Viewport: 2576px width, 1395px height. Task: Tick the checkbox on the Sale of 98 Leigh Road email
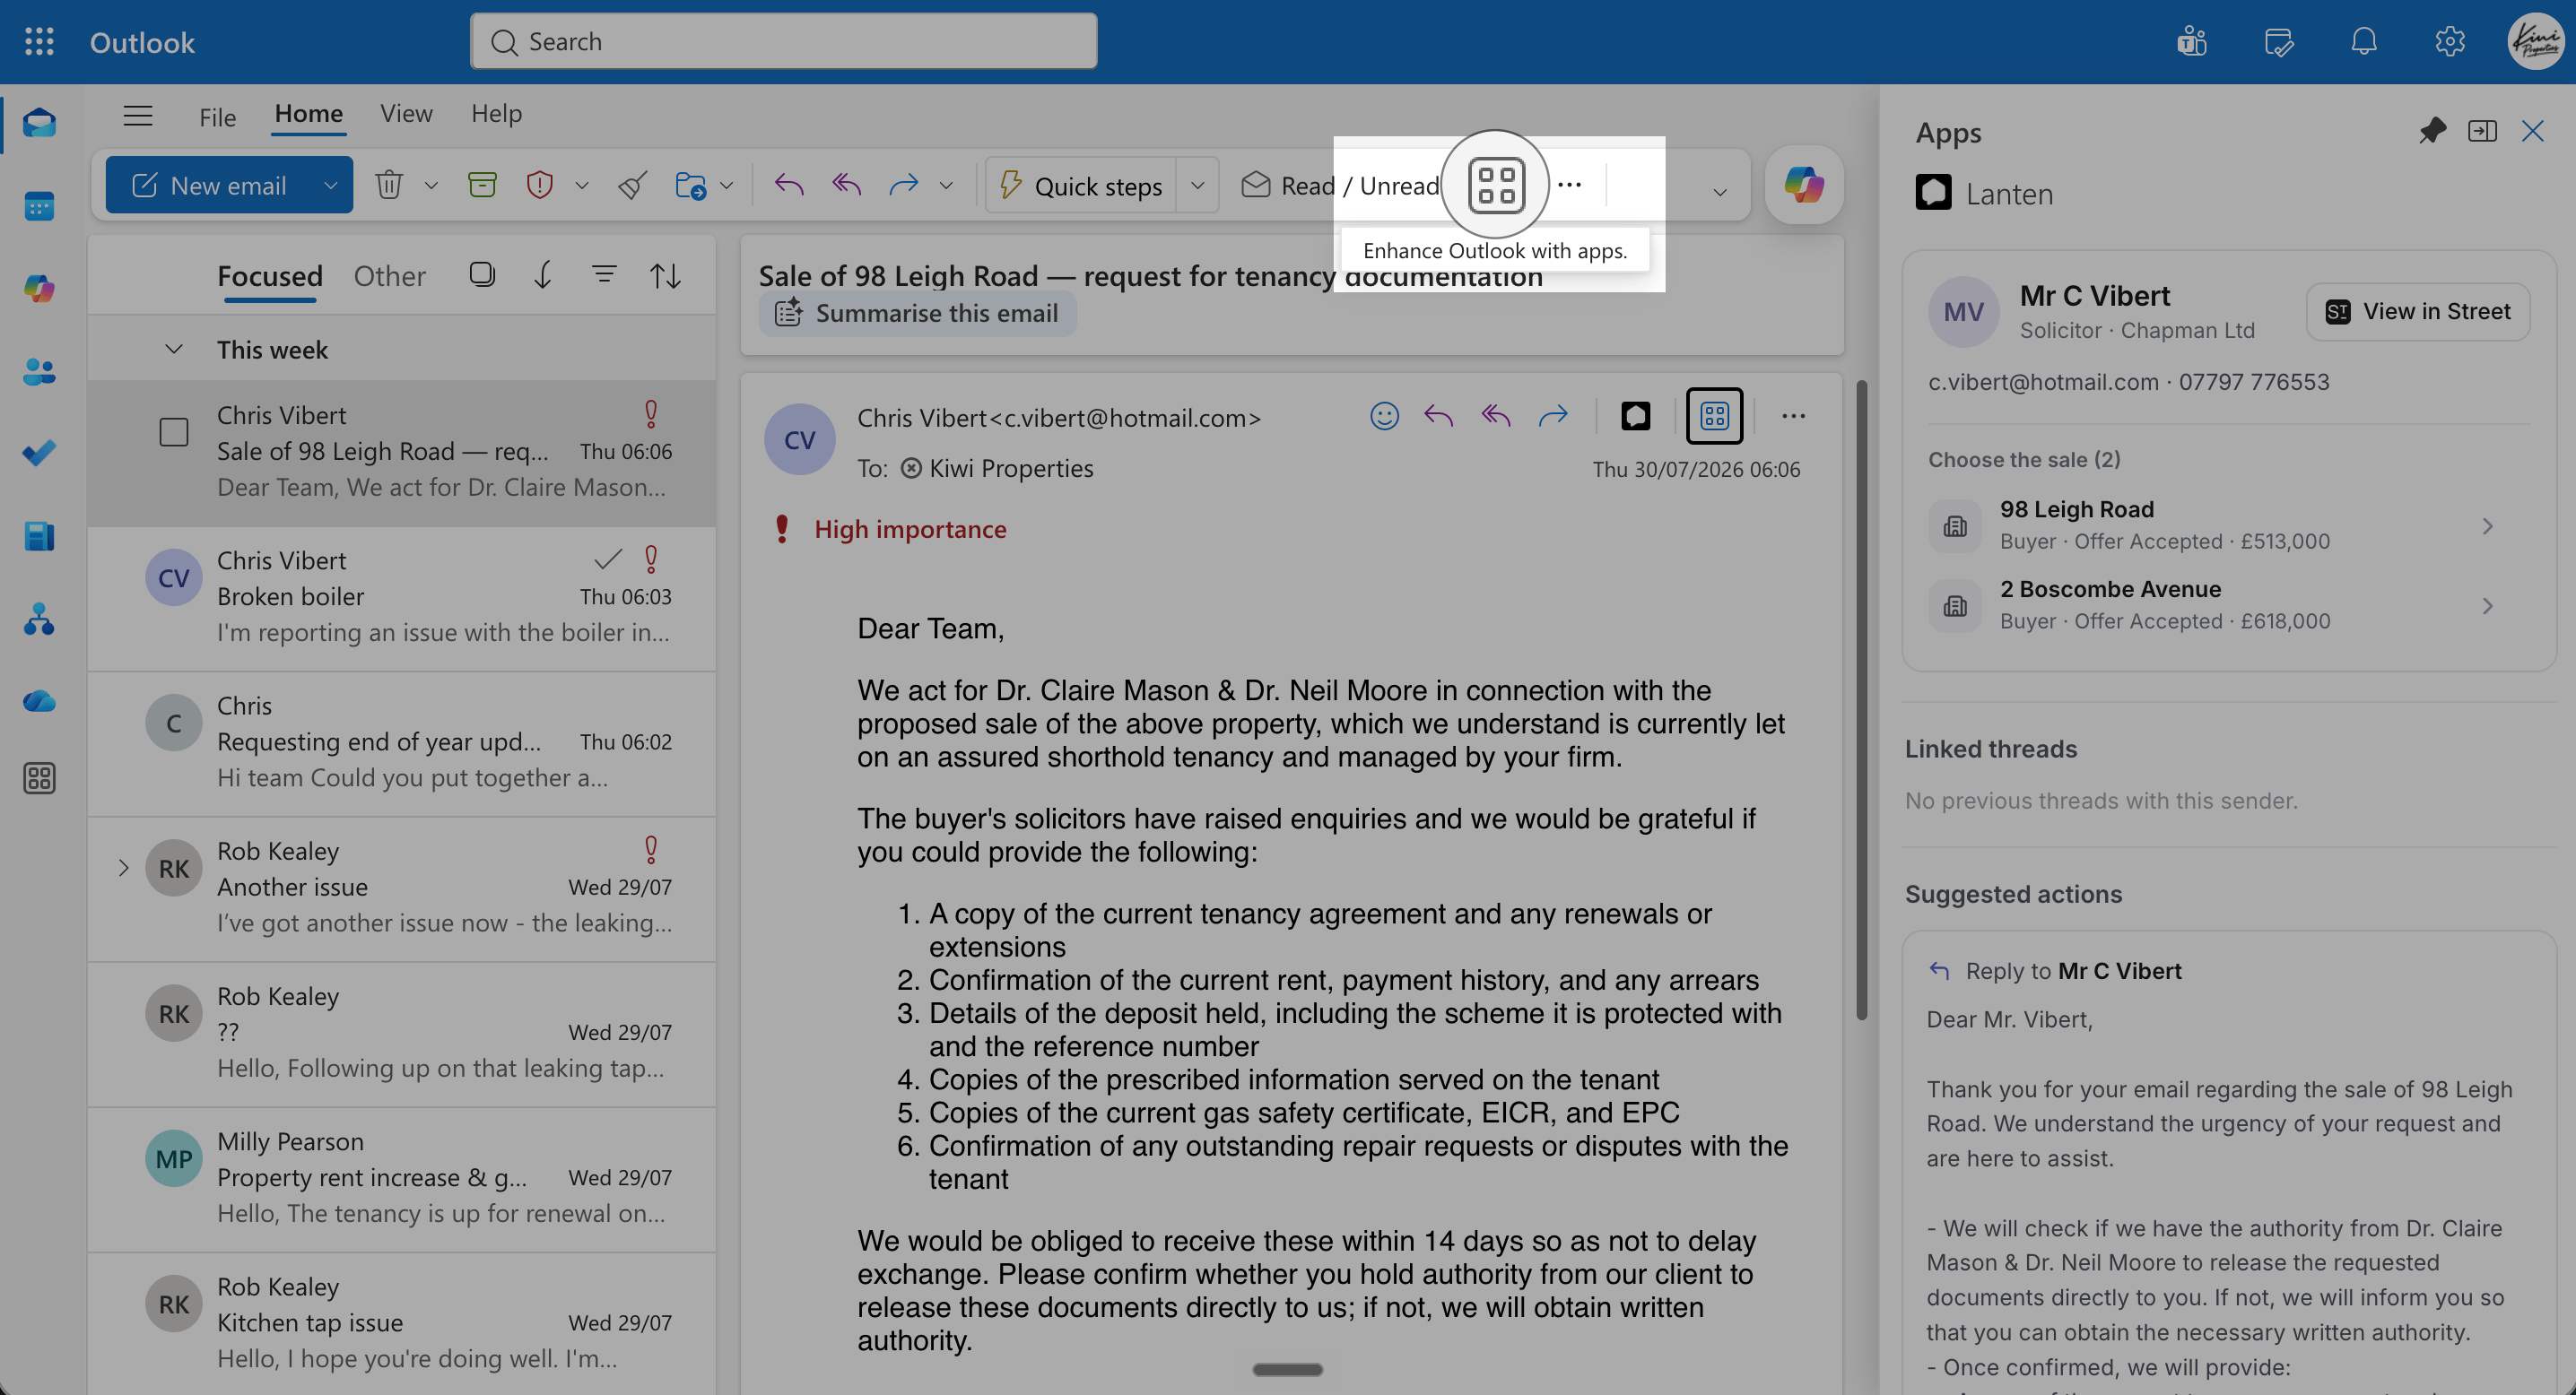tap(174, 432)
